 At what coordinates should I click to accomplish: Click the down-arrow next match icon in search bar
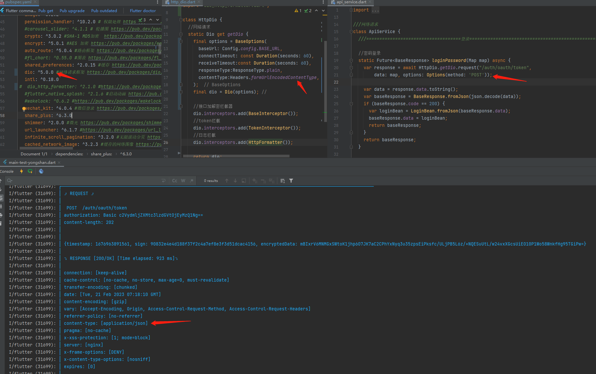tap(235, 181)
